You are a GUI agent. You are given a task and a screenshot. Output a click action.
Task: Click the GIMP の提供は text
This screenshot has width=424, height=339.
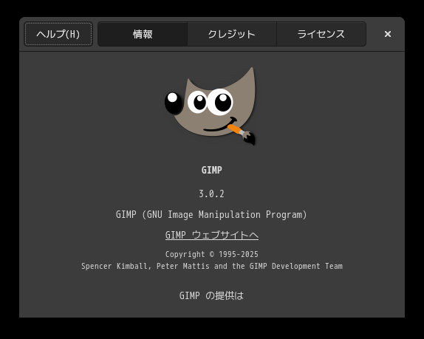point(211,295)
